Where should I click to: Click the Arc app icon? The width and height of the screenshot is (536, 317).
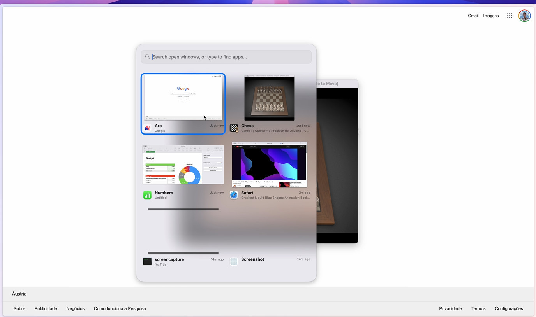[x=147, y=128]
